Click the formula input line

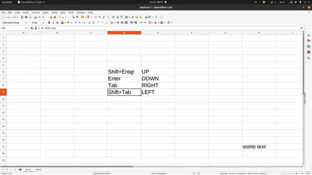tap(172, 28)
